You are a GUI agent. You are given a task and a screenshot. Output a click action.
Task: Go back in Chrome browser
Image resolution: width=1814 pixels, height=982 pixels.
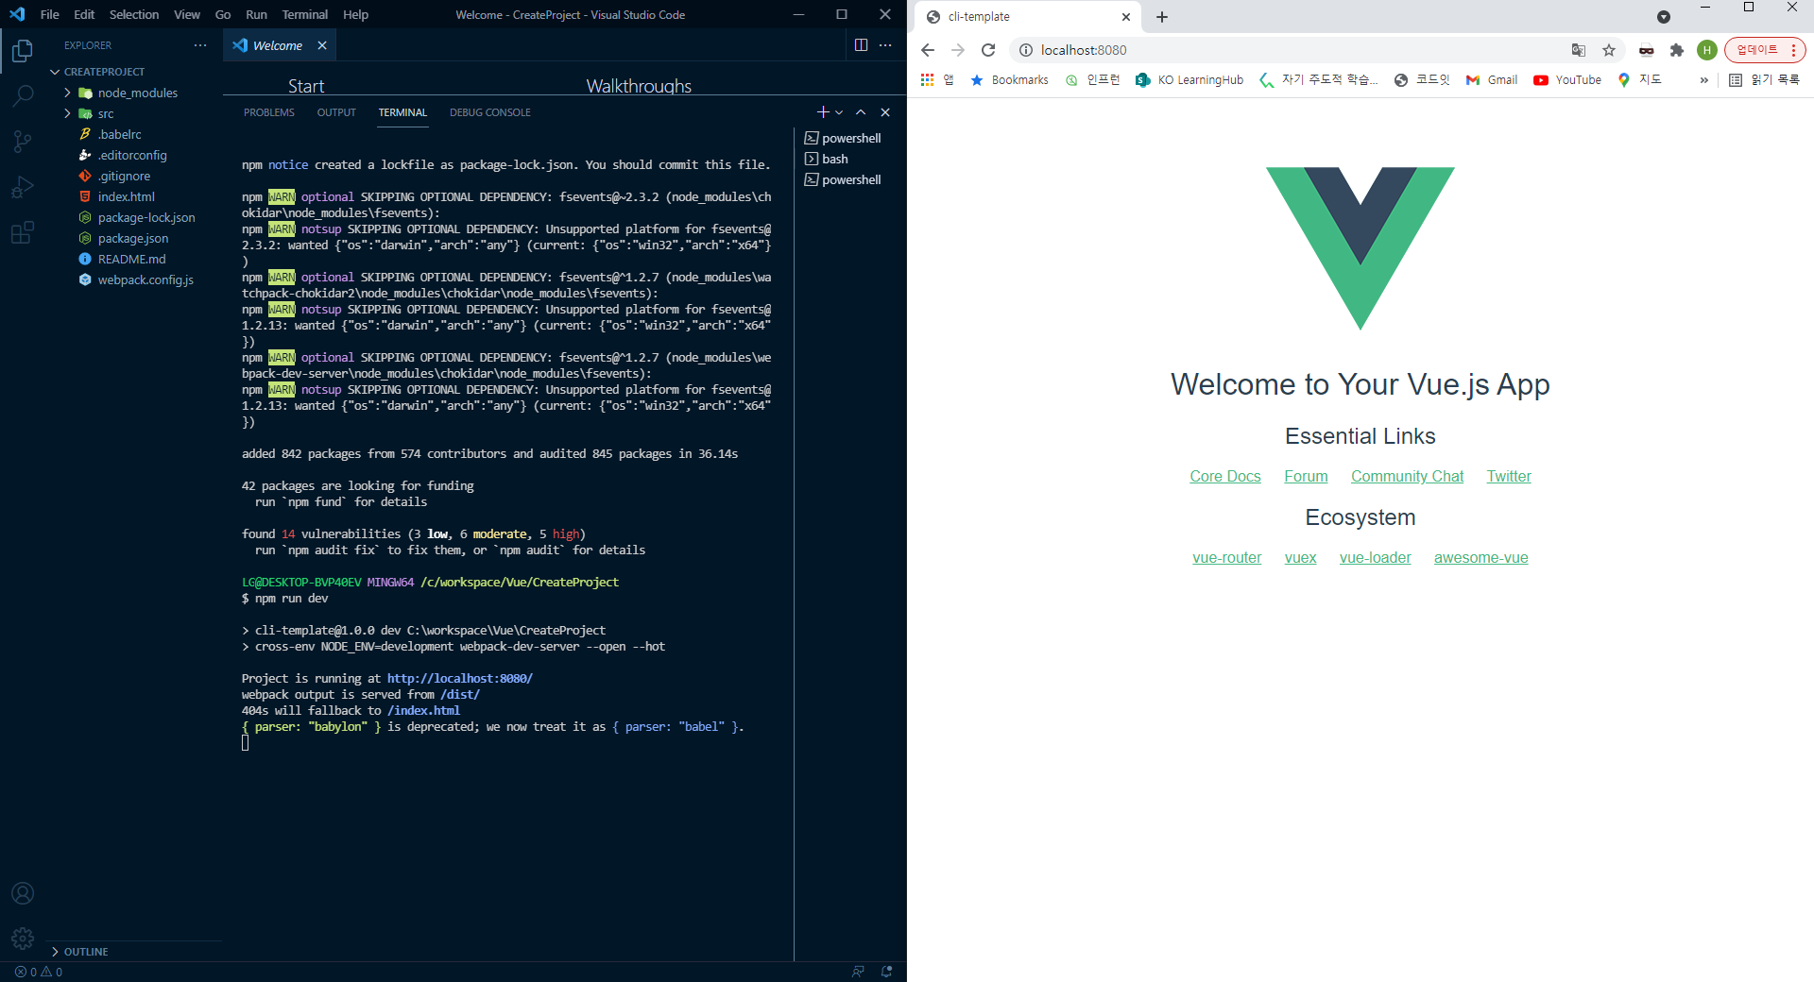click(928, 50)
